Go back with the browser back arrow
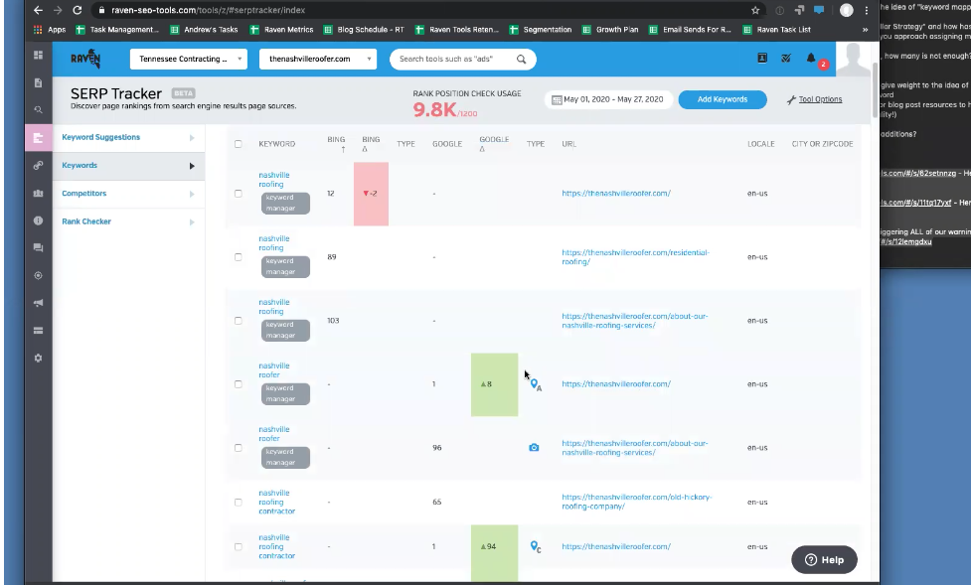Screen dimensions: 971x585 [38, 10]
